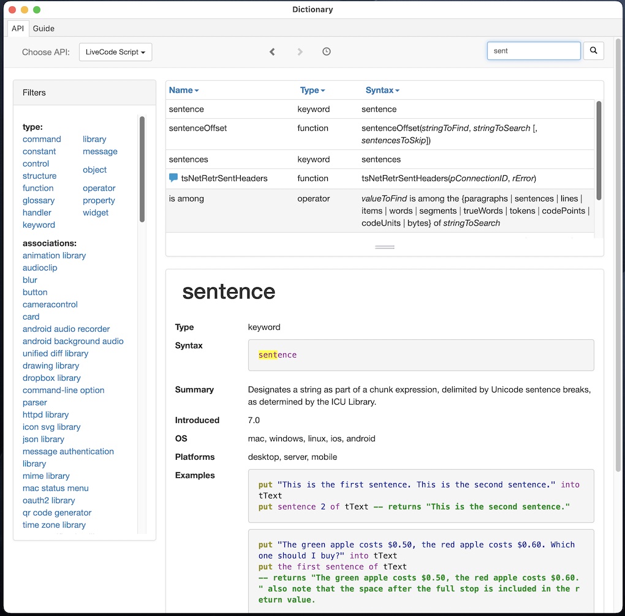This screenshot has width=625, height=616.
Task: Filter by the widget type
Action: pyautogui.click(x=96, y=212)
